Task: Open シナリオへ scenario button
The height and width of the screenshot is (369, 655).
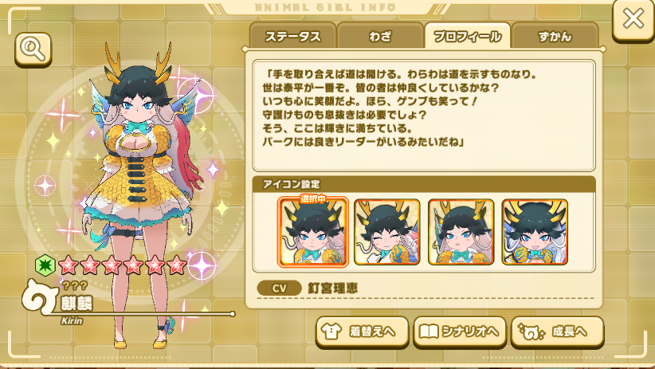Action: [460, 332]
